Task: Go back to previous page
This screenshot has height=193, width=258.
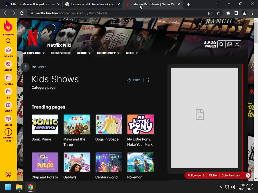Action: [6, 13]
